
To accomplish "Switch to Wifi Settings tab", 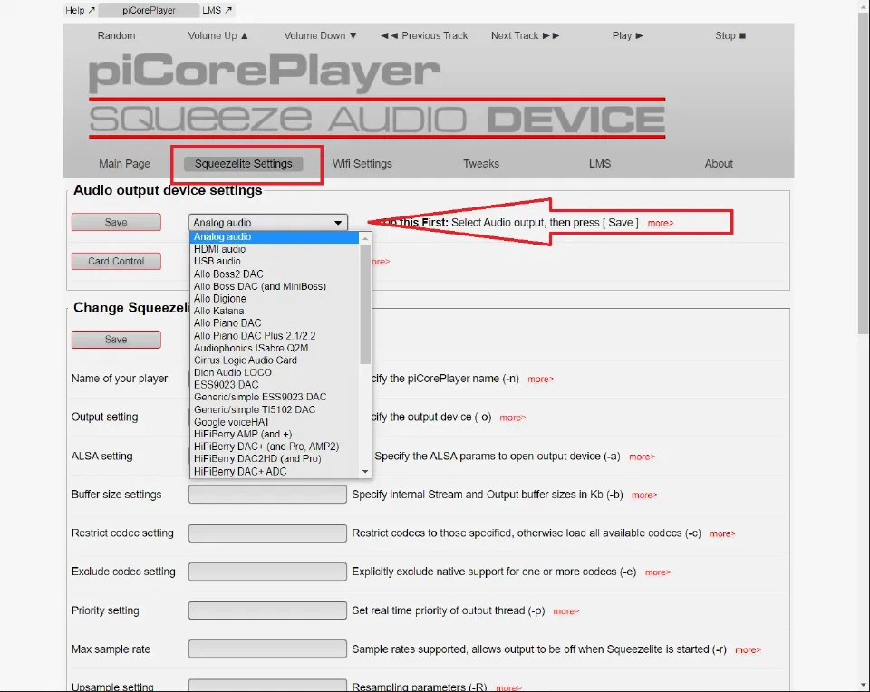I will point(362,164).
